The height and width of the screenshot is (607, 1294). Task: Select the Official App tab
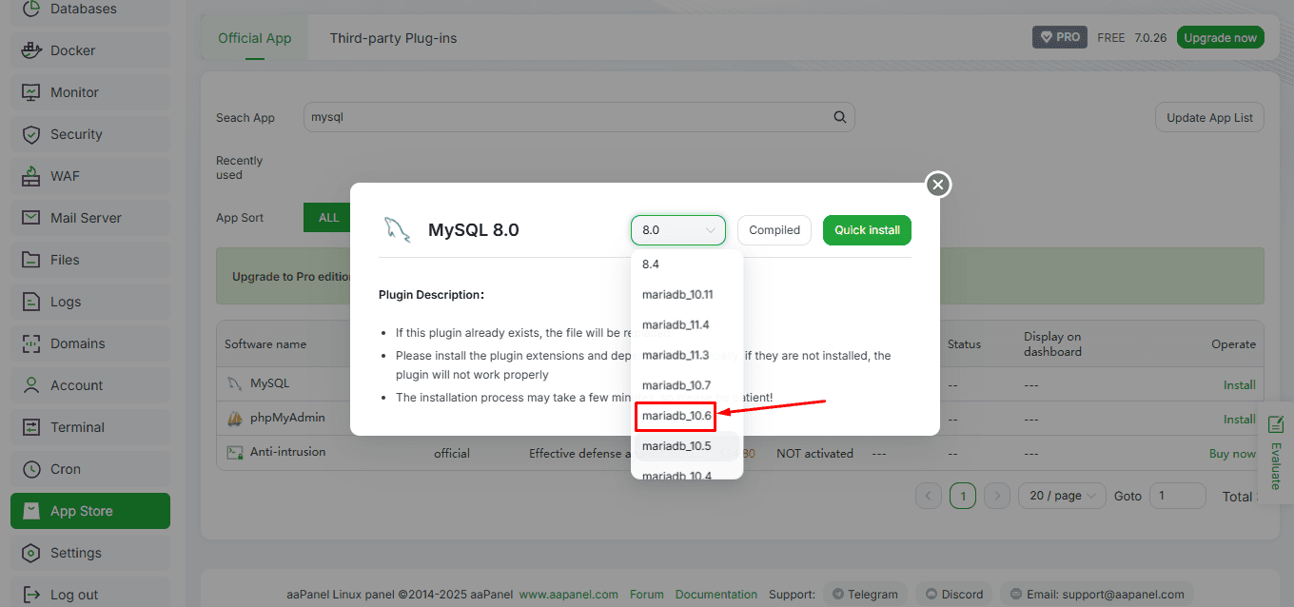(x=254, y=38)
